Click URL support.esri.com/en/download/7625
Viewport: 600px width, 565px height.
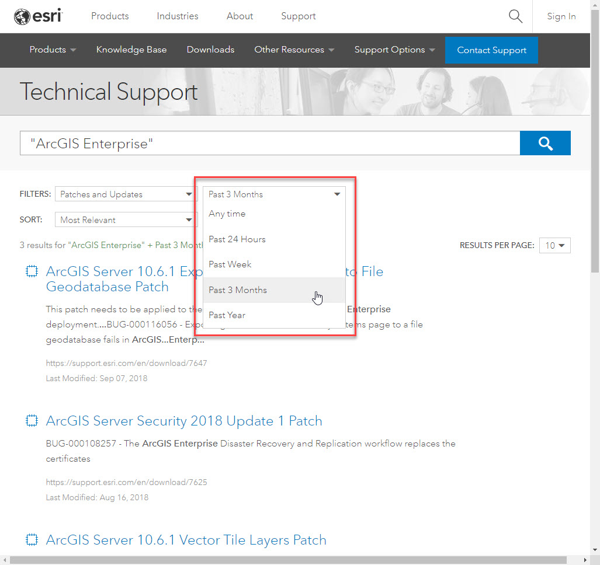pyautogui.click(x=126, y=483)
